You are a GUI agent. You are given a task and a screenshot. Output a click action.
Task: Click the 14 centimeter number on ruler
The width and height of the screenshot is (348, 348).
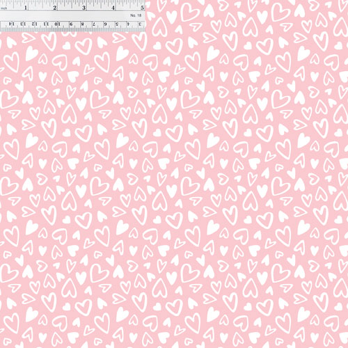tap(12, 24)
